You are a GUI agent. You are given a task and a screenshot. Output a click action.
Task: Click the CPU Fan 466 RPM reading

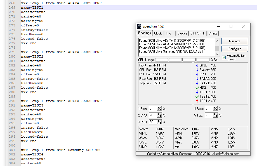(x=152, y=70)
